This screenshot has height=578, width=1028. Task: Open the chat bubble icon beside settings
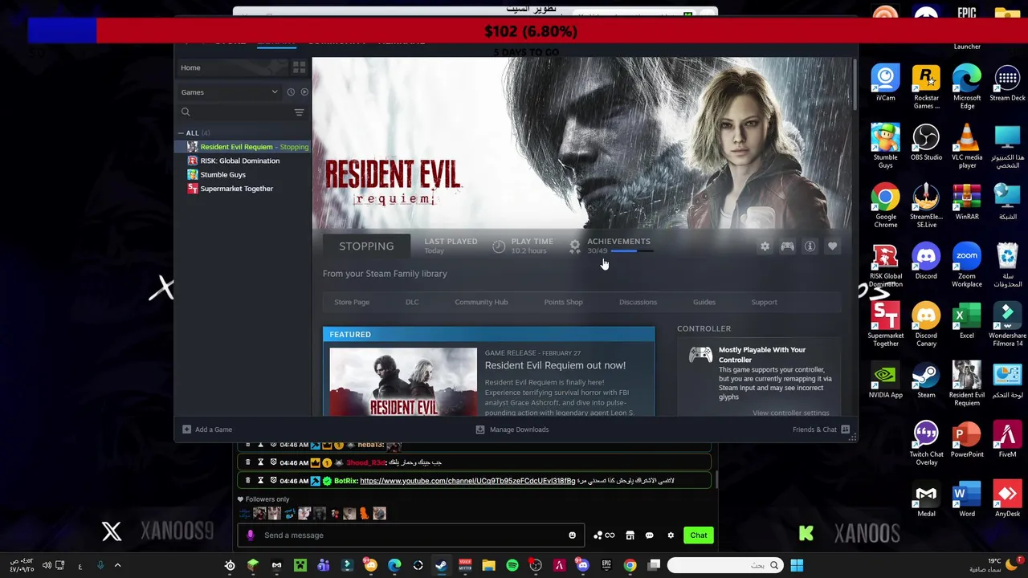pos(650,535)
